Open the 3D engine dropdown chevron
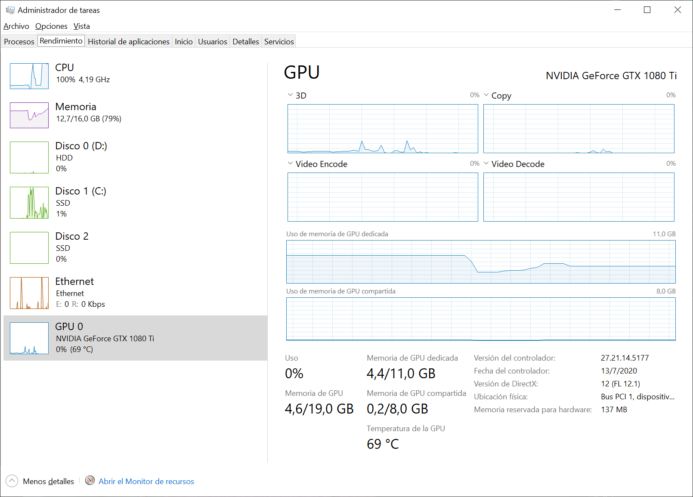693x497 pixels. [290, 95]
